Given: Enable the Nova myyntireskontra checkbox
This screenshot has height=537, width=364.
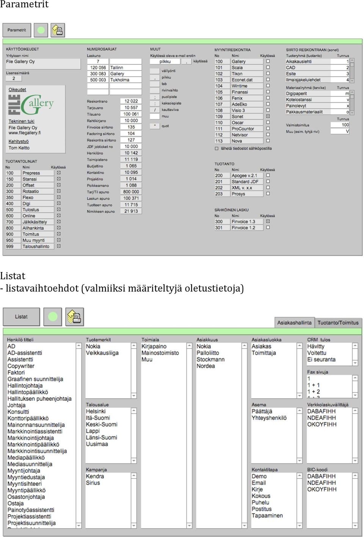Looking at the screenshot, I should (x=268, y=140).
